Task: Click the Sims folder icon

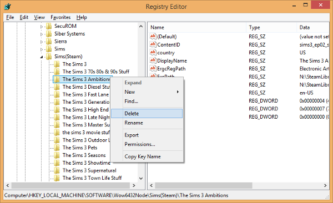Action: click(x=49, y=49)
